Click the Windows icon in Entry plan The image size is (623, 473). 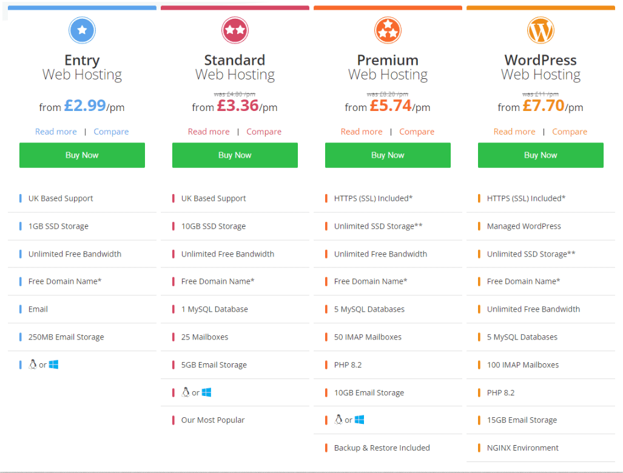(53, 364)
